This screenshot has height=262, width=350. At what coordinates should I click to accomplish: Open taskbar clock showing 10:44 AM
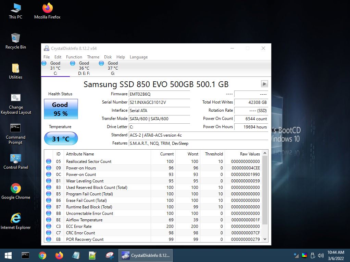pos(336,255)
